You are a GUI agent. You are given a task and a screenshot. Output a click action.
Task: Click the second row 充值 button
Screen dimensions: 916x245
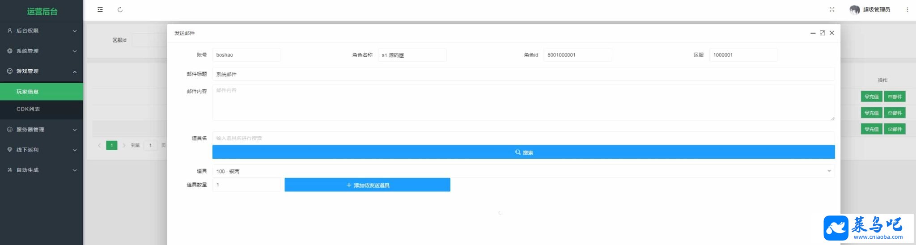coord(871,113)
